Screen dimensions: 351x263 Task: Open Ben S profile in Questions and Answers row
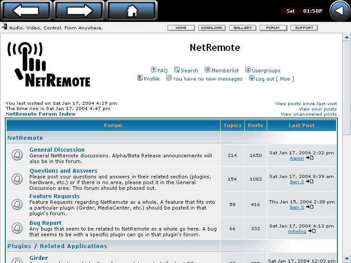(x=297, y=182)
